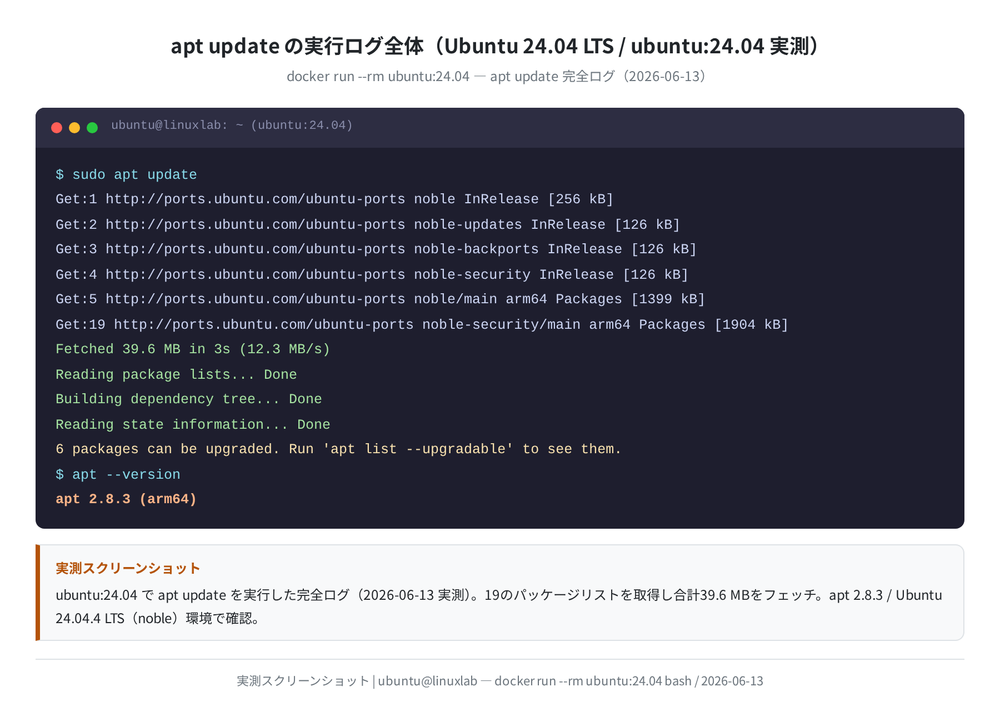Click the green maximize dot of the terminal

click(92, 128)
